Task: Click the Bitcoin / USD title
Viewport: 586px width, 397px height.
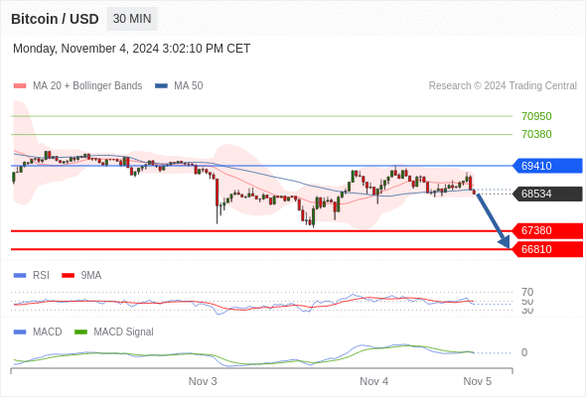Action: [55, 19]
